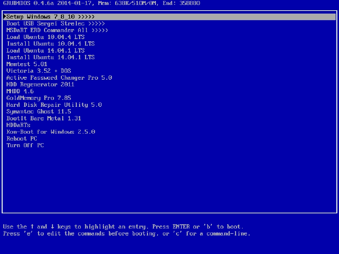Image resolution: width=339 pixels, height=254 pixels.
Task: Choose Kon-Boot for Windows 2.5.0
Action: [51, 132]
